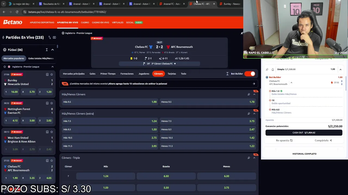
Task: Click Compártelo share link below cash out
Action: click(x=323, y=140)
